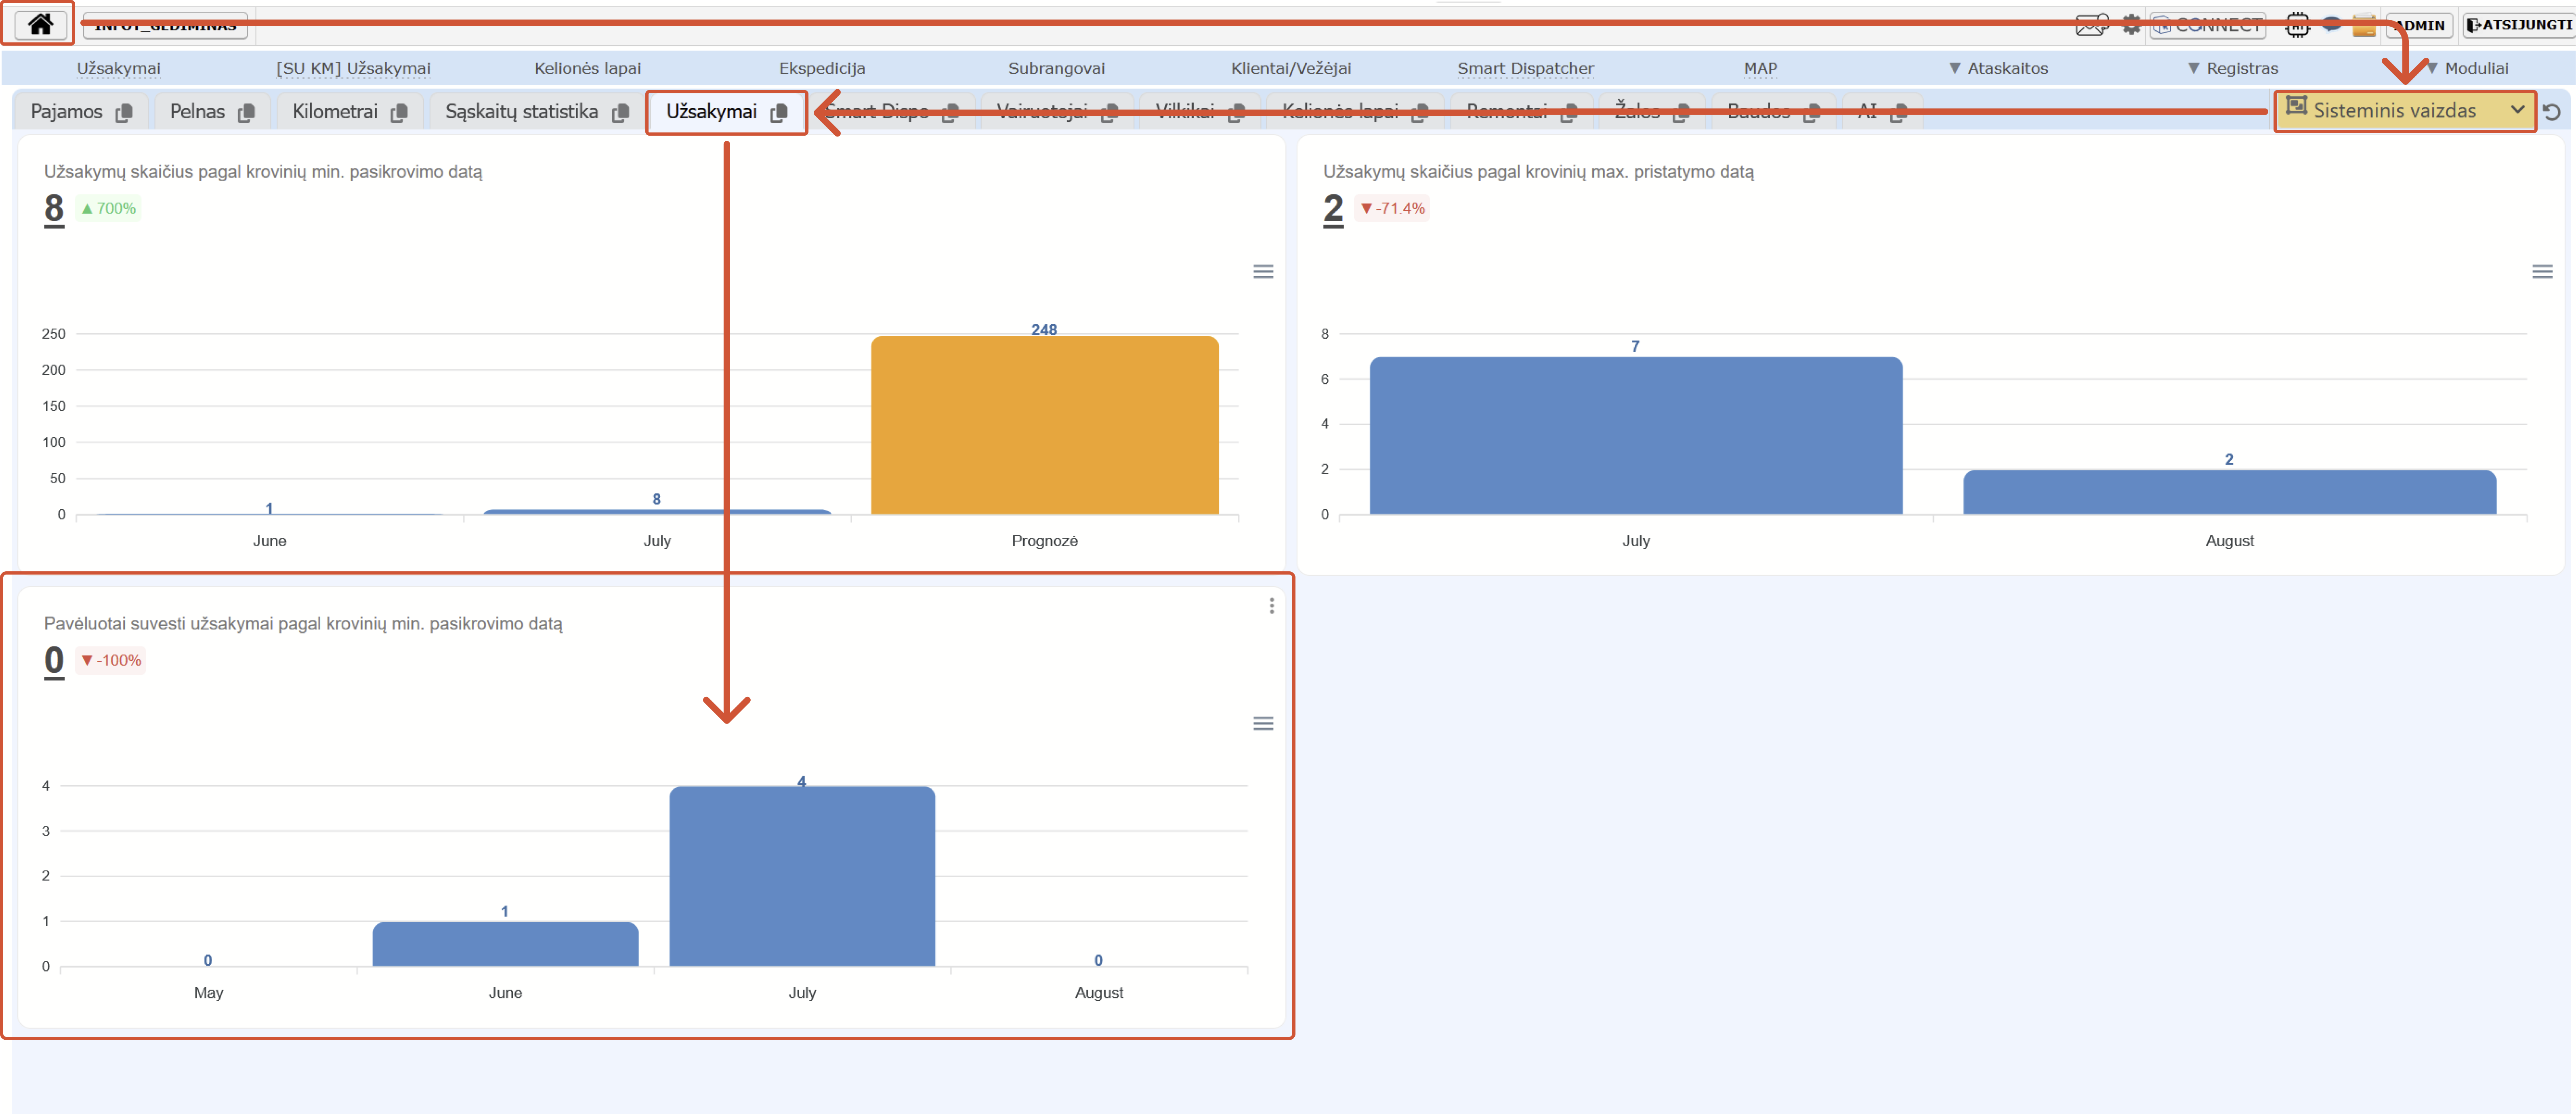Click the June bar labeled 1 in late-orders chart
Screen dimensions: 2576x1114
click(505, 944)
